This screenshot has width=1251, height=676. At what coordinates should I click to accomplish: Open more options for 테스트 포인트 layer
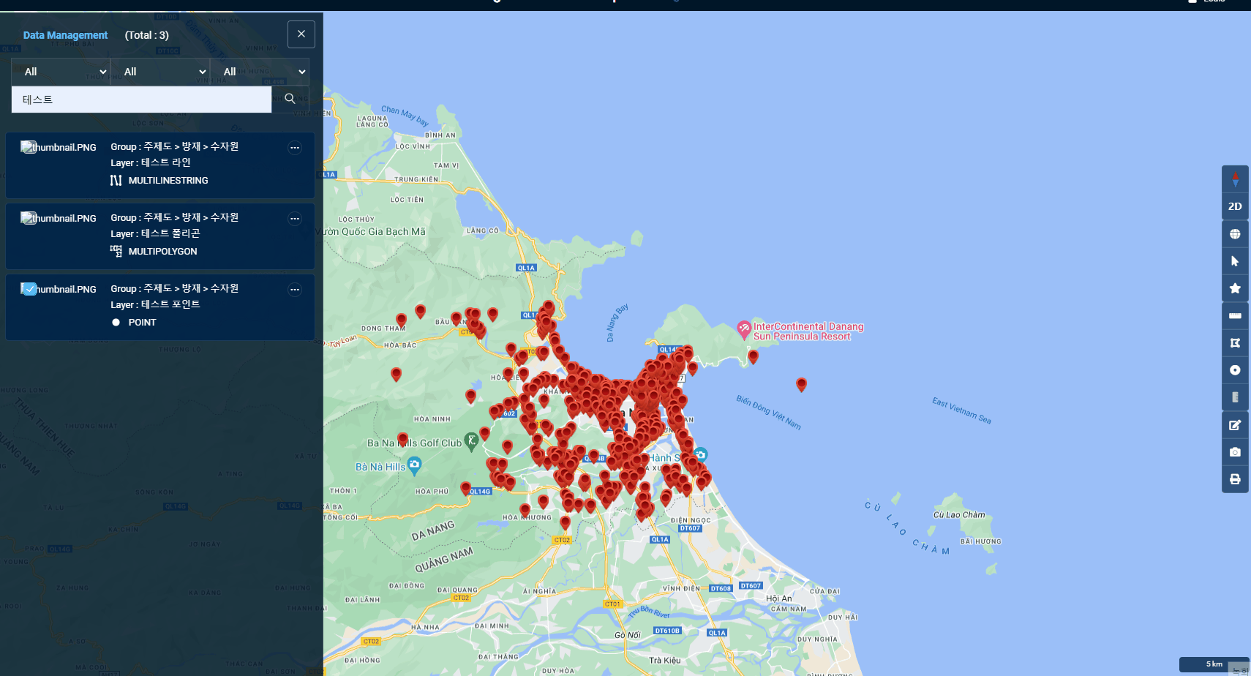295,290
